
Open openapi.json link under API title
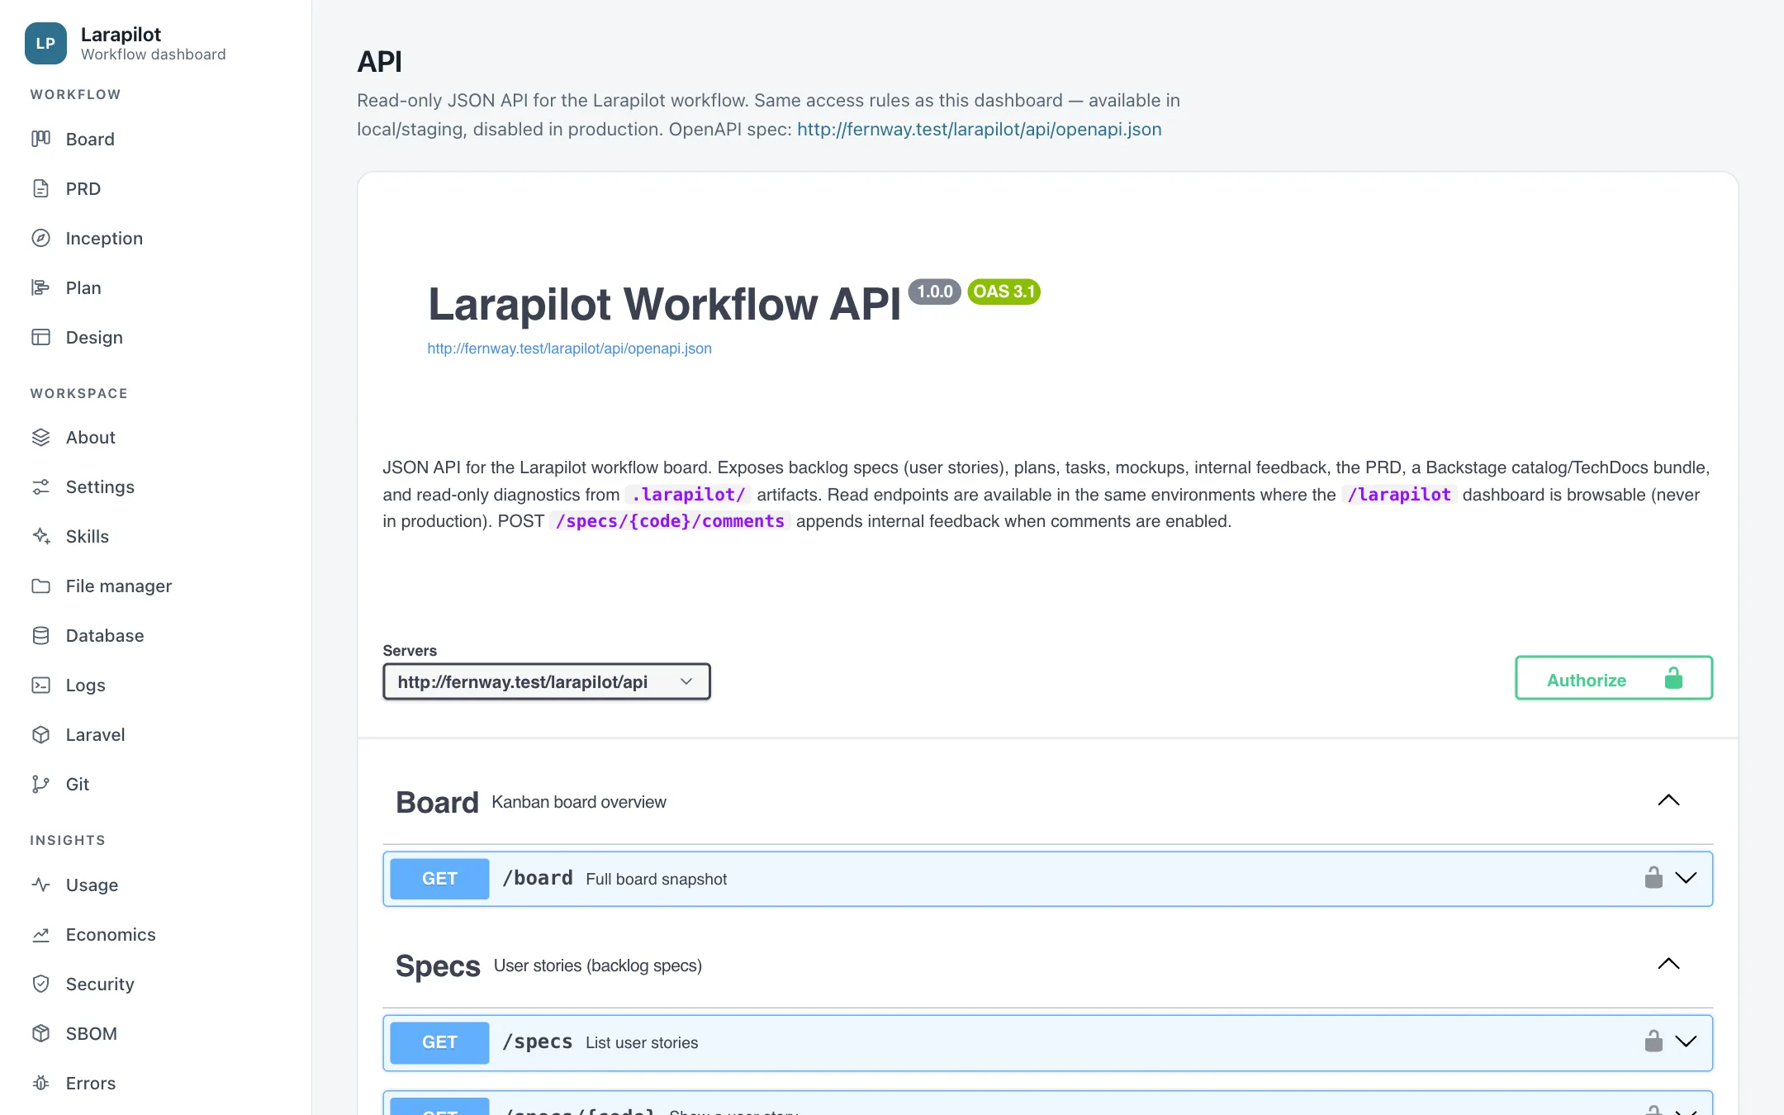pyautogui.click(x=569, y=349)
